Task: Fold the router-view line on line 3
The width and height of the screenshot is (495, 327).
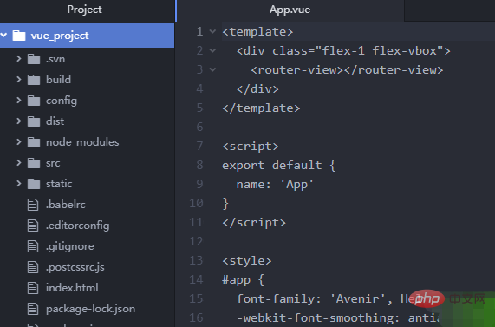Action: coord(212,69)
